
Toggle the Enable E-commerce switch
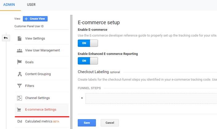pos(88,43)
